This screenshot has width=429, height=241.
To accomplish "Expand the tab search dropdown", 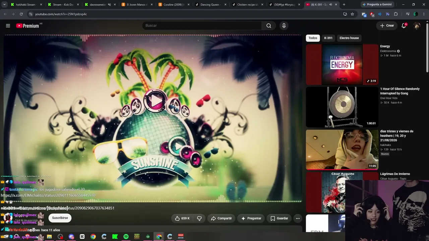I will click(x=4, y=5).
